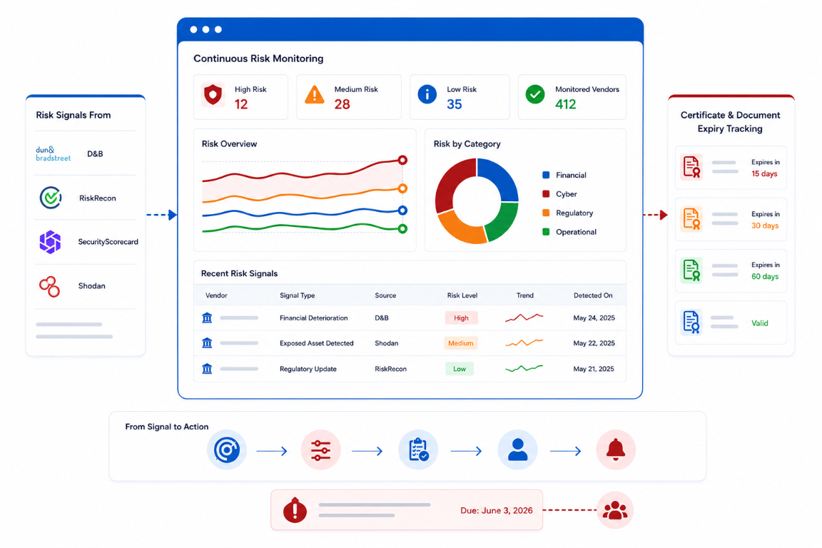Click the bell notification icon in workflow
Screen dimensions: 822x548
coord(616,450)
